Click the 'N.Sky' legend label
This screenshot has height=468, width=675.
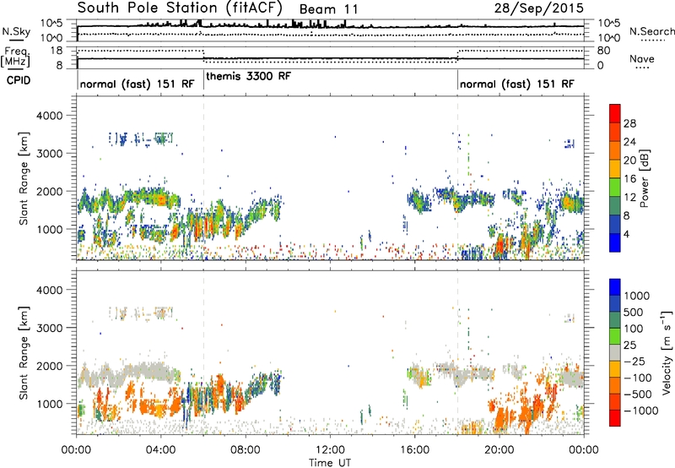[x=16, y=31]
